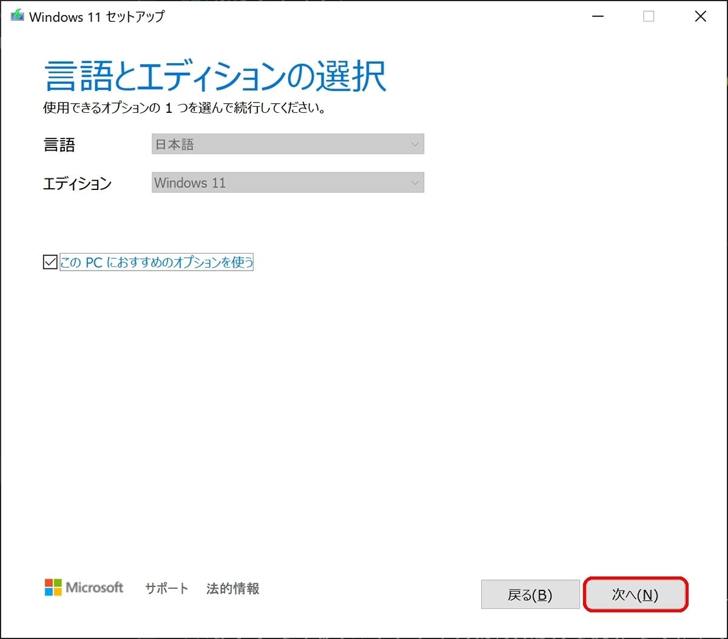Click the Windows 11 セットアップ title text
The image size is (728, 639).
pos(96,17)
